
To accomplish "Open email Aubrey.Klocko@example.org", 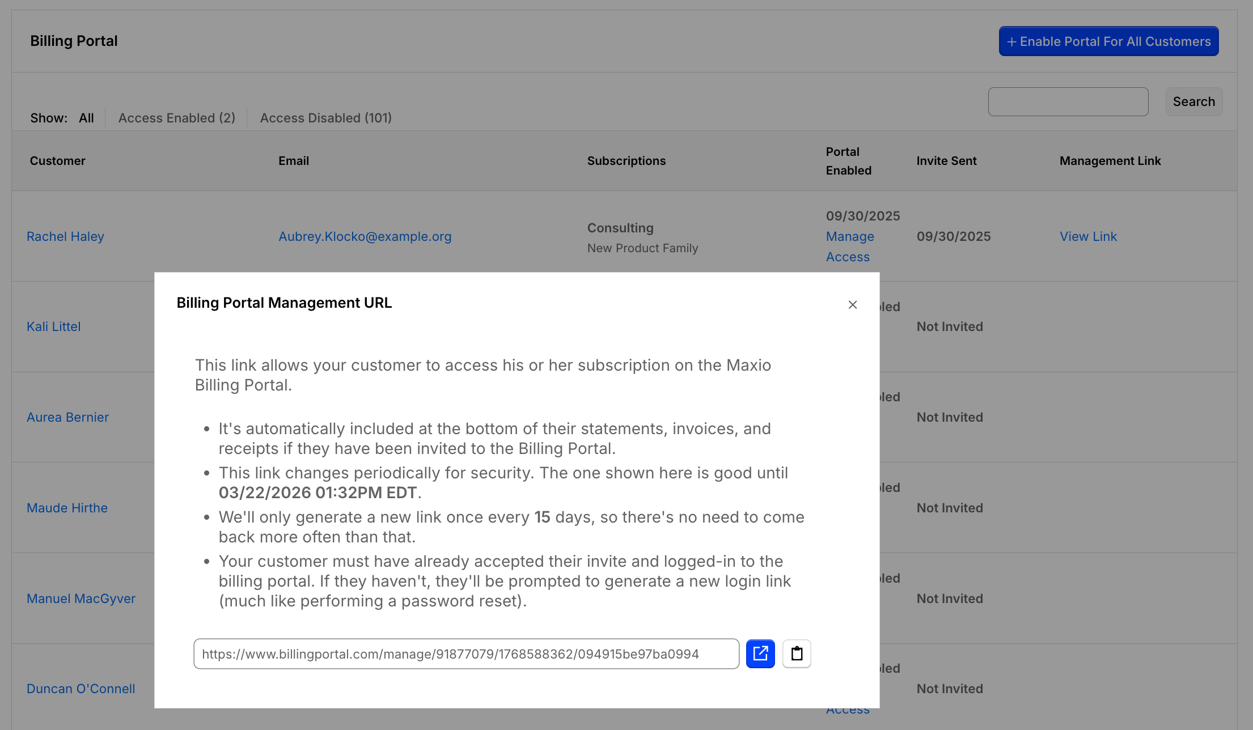I will click(x=365, y=236).
